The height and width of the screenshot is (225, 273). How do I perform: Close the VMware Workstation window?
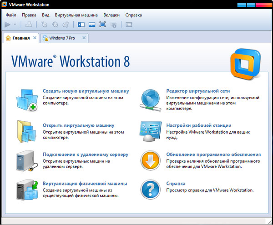(263, 5)
